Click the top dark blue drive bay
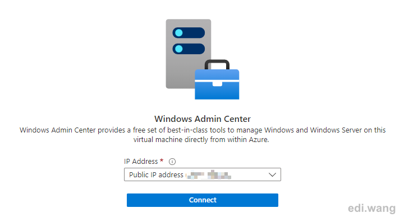The width and height of the screenshot is (404, 222). point(189,33)
